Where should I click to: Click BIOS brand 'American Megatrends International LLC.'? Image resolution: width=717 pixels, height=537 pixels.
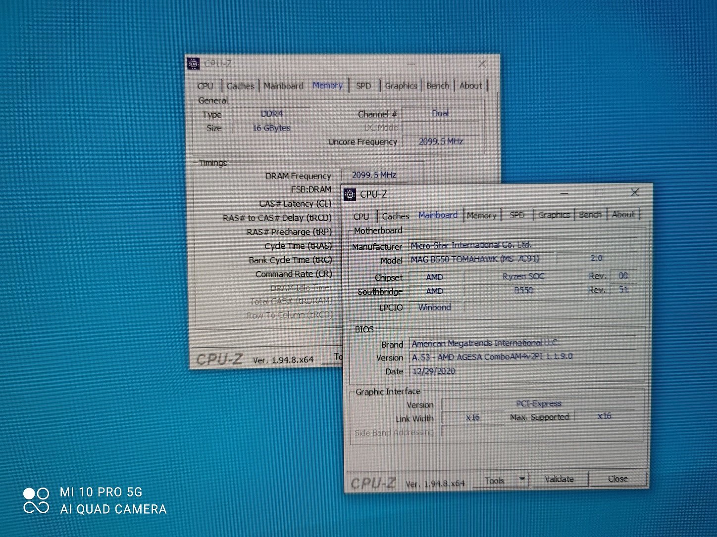coord(523,343)
